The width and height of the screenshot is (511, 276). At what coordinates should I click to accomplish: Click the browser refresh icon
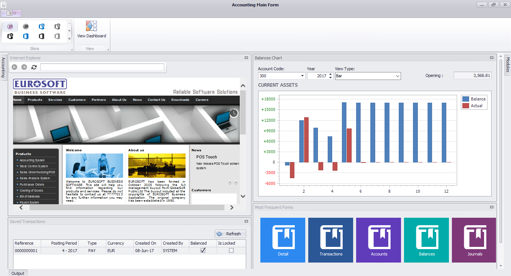coord(34,67)
